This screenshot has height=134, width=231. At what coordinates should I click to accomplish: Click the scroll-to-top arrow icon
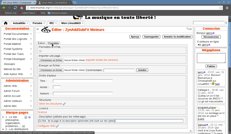pyautogui.click(x=191, y=131)
